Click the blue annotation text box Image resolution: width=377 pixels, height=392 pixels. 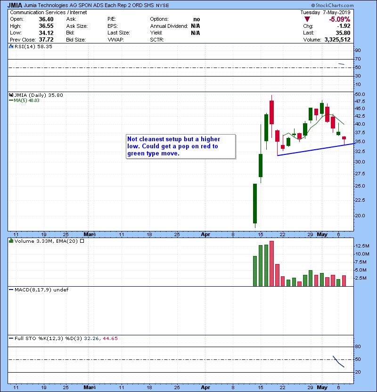[180, 146]
